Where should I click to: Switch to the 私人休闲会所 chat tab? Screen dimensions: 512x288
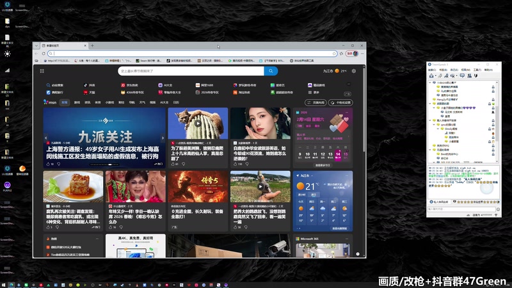point(439,202)
